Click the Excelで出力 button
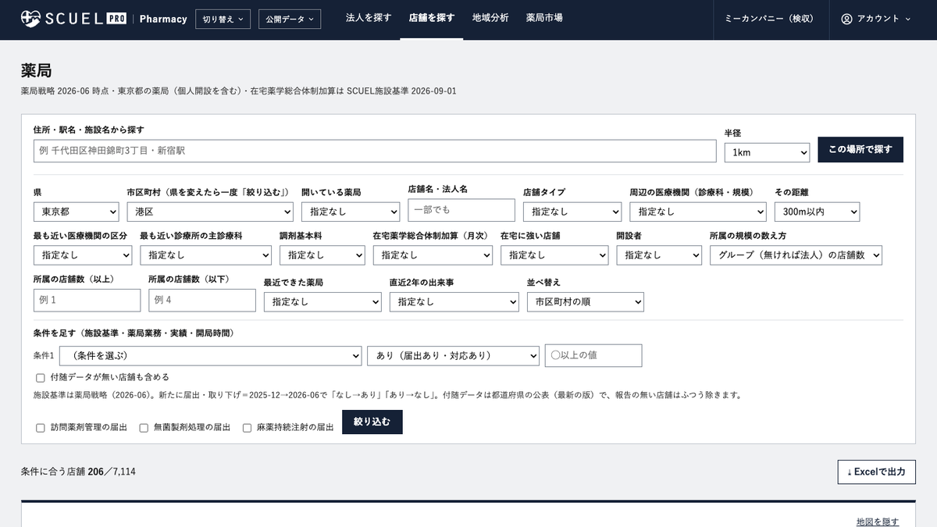The image size is (937, 527). [876, 472]
